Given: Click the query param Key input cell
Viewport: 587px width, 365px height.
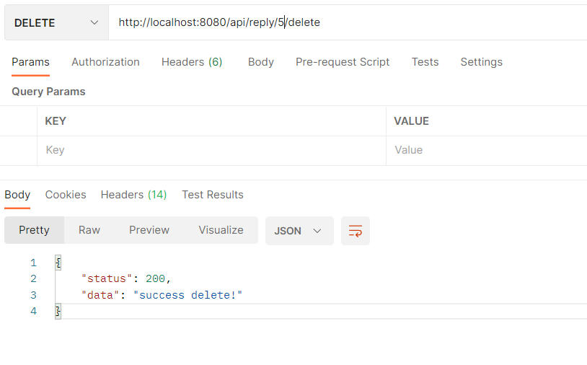Looking at the screenshot, I should point(211,151).
